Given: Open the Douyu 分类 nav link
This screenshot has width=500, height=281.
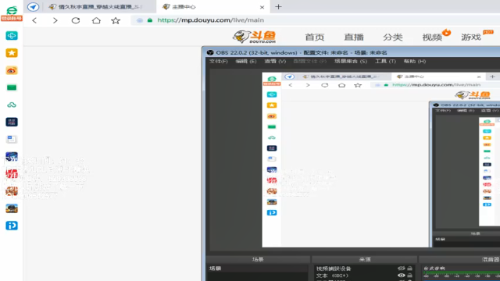Looking at the screenshot, I should click(392, 37).
